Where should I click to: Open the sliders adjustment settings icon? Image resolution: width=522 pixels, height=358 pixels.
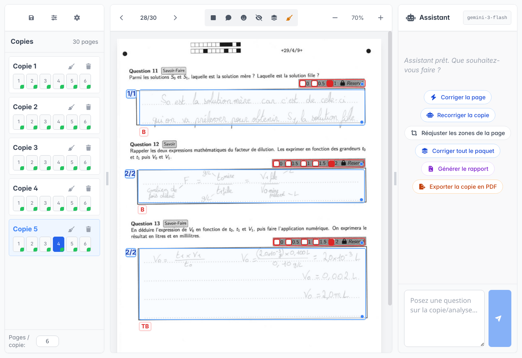(54, 18)
